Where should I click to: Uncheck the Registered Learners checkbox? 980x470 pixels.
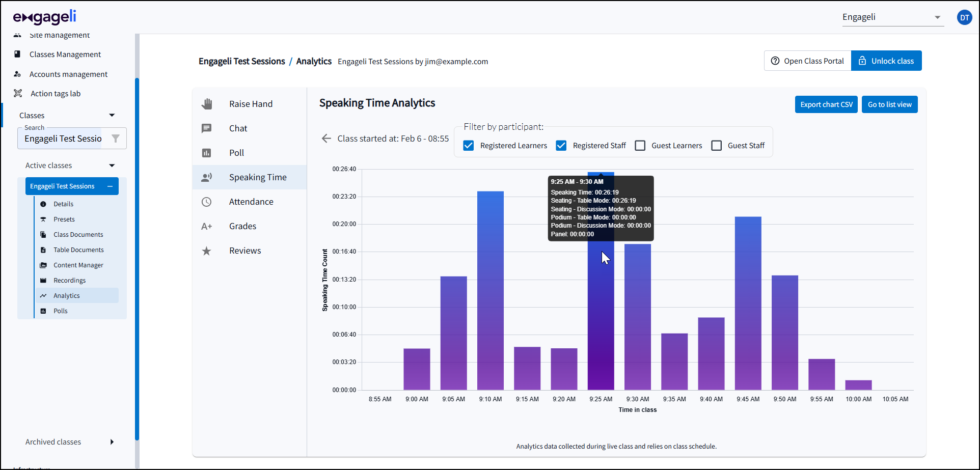pos(469,146)
